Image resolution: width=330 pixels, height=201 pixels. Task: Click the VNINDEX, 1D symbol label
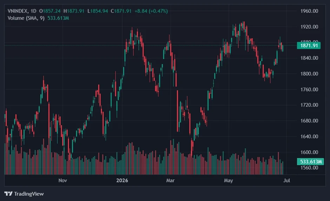click(x=22, y=11)
